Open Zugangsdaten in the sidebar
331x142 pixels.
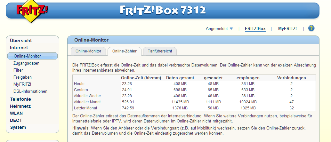click(x=26, y=63)
